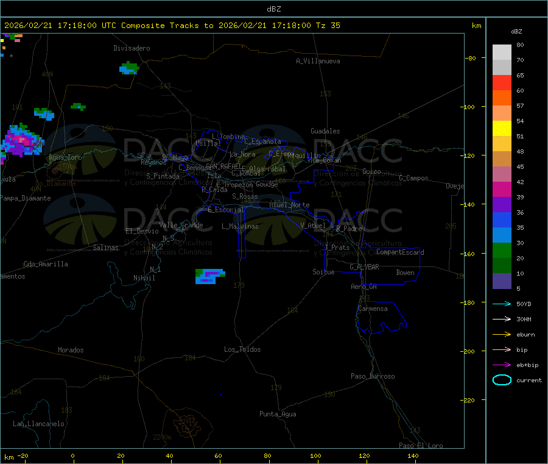
Task: Click the white 30HM arrow legend icon
Action: (502, 319)
